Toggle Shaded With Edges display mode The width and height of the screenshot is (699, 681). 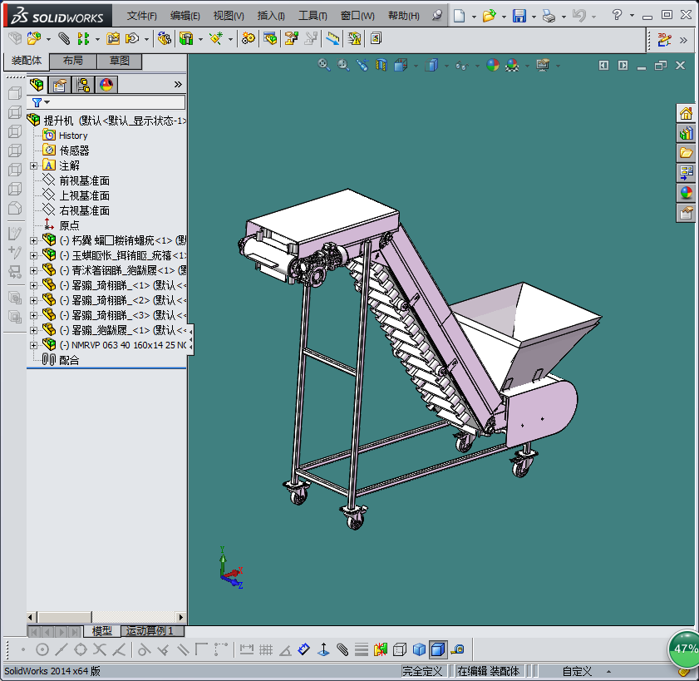[438, 649]
